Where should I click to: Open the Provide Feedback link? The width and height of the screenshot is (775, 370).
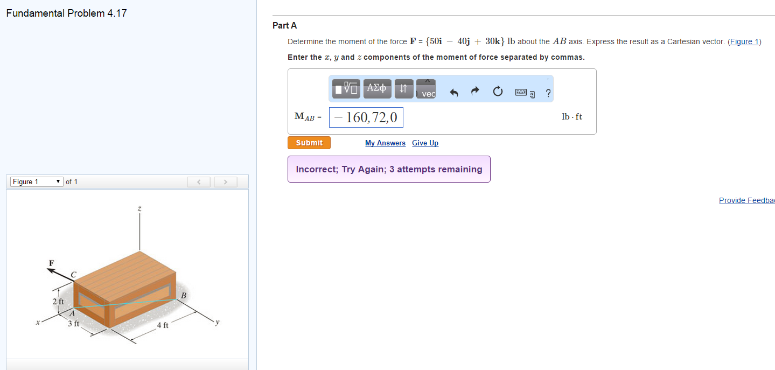(746, 200)
